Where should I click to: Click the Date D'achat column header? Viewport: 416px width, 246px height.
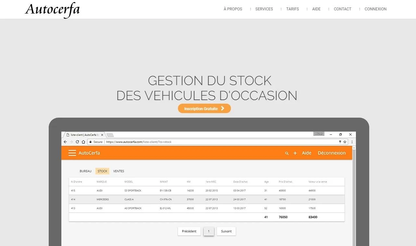[240, 182]
